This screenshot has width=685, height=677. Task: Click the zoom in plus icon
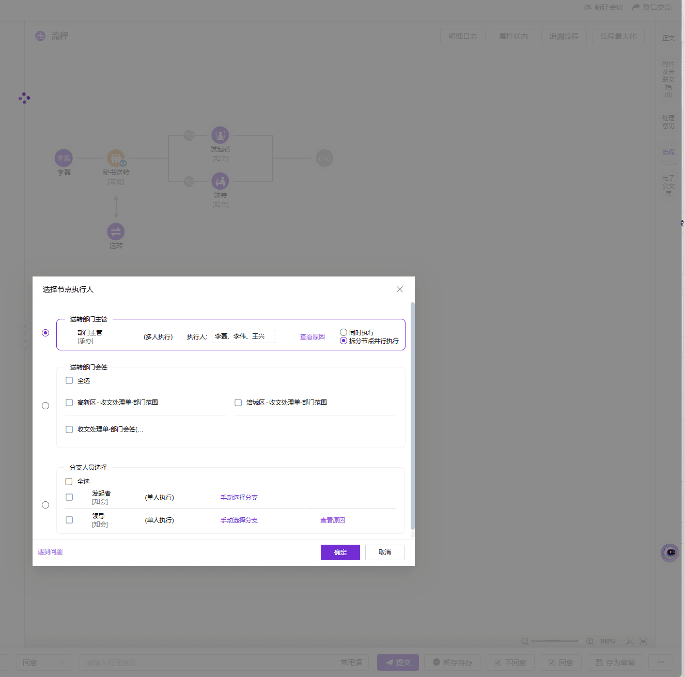click(590, 641)
